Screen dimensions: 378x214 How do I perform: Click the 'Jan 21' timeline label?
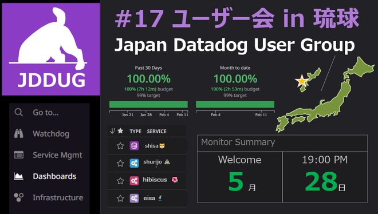(x=127, y=115)
